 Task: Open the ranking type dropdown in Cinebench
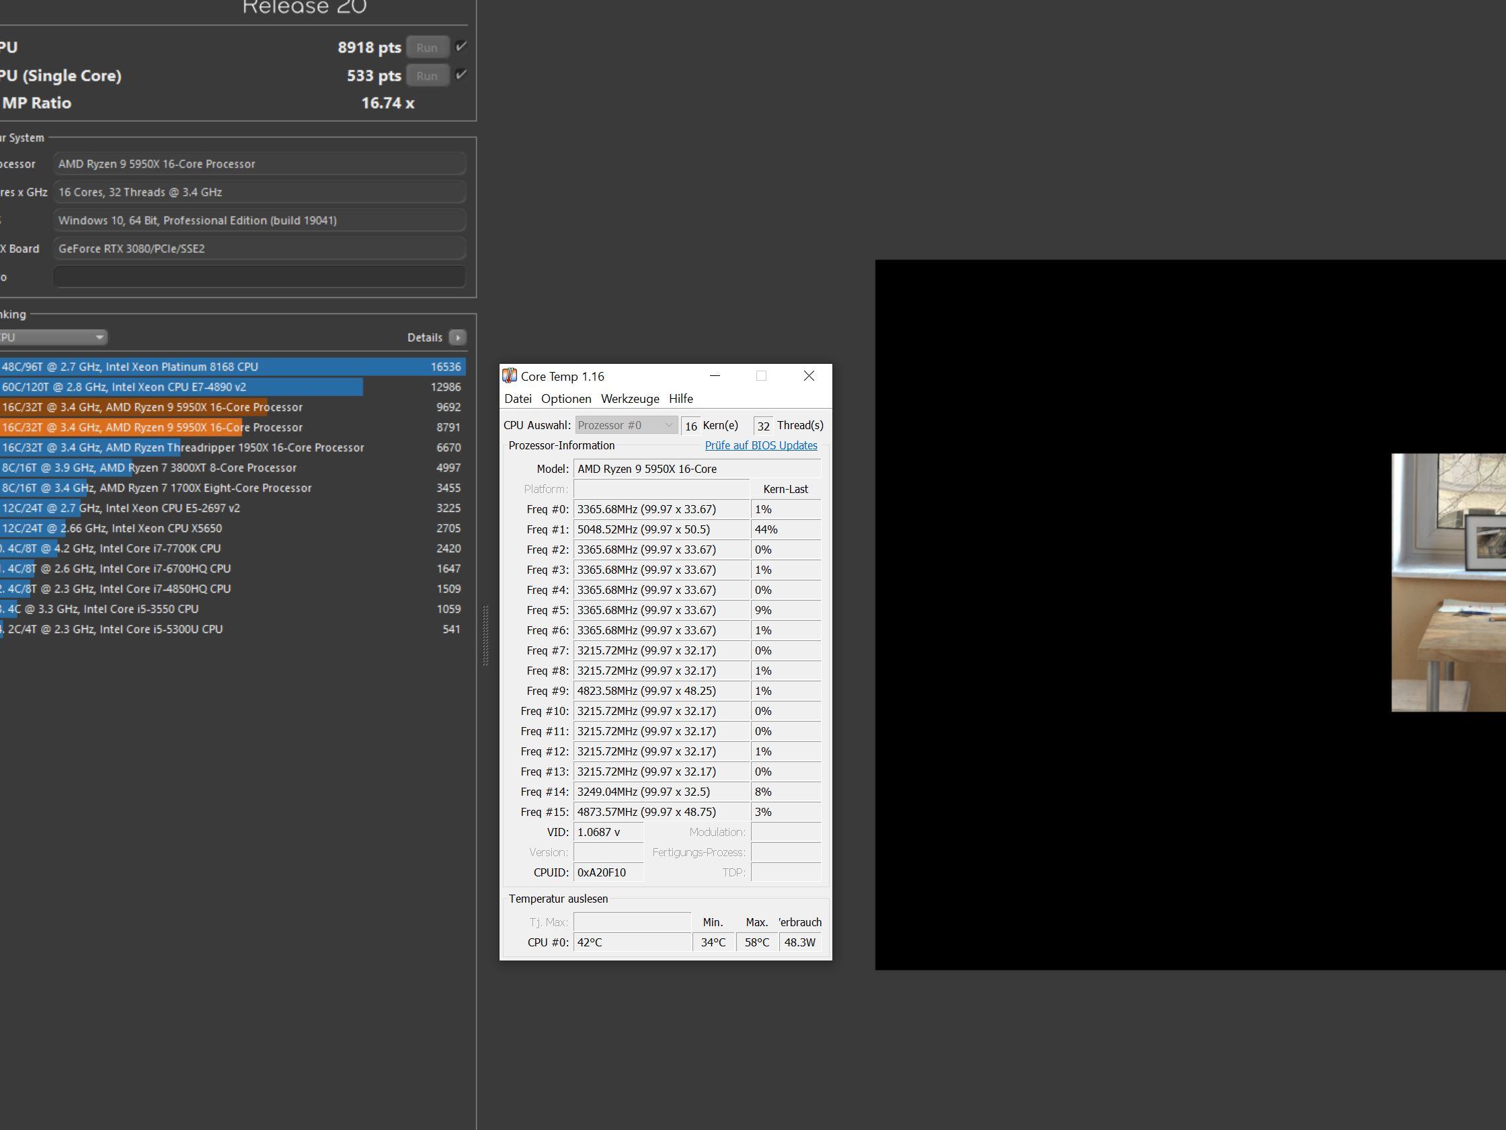click(x=53, y=337)
